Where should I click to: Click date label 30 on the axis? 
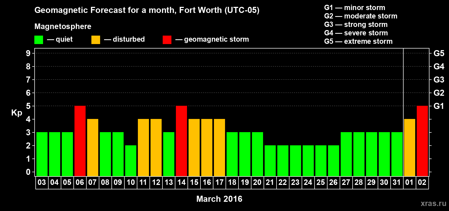pyautogui.click(x=384, y=183)
